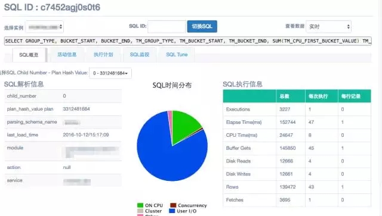Click the 每行记录 column header
The image size is (382, 216).
point(355,96)
